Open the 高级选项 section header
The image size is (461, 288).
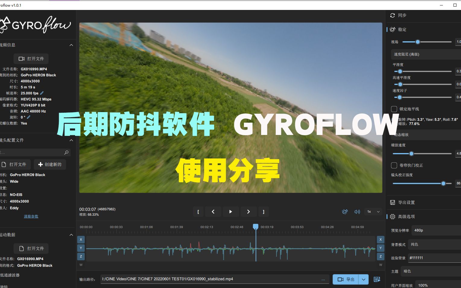[424, 217]
